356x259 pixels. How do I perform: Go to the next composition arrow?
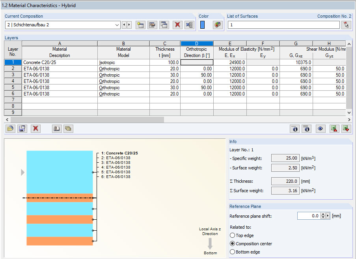click(129, 25)
